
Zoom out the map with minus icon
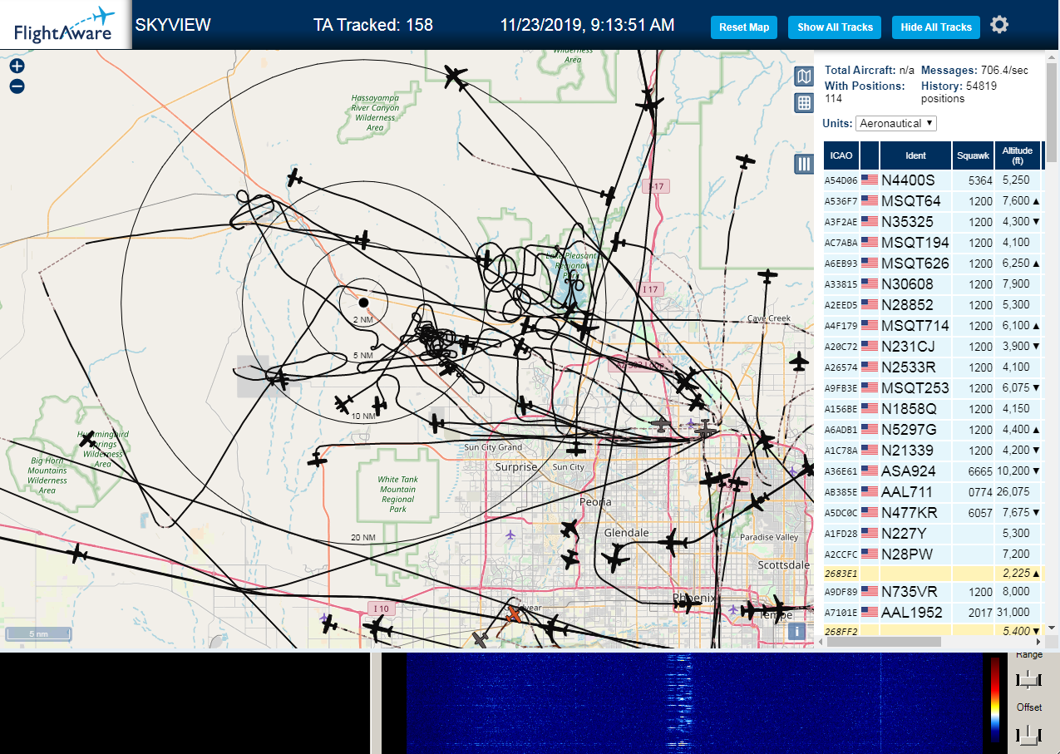17,86
